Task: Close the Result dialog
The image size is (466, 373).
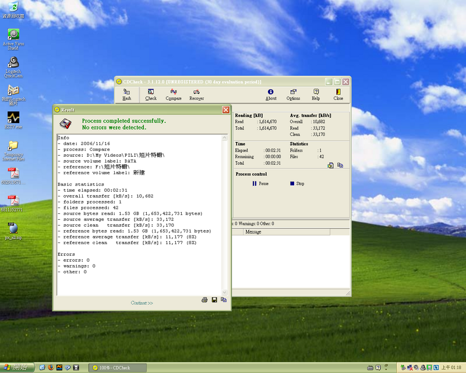Action: click(226, 110)
